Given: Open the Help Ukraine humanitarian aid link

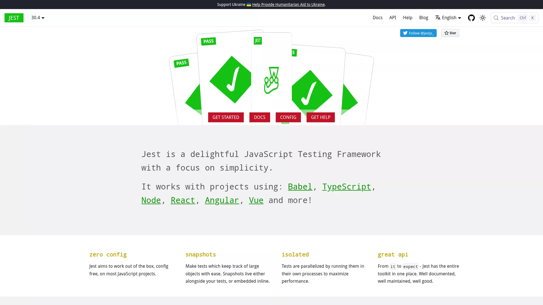Looking at the screenshot, I should click(x=288, y=5).
